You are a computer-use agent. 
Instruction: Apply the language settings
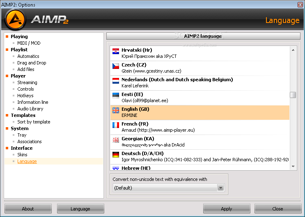227,209
